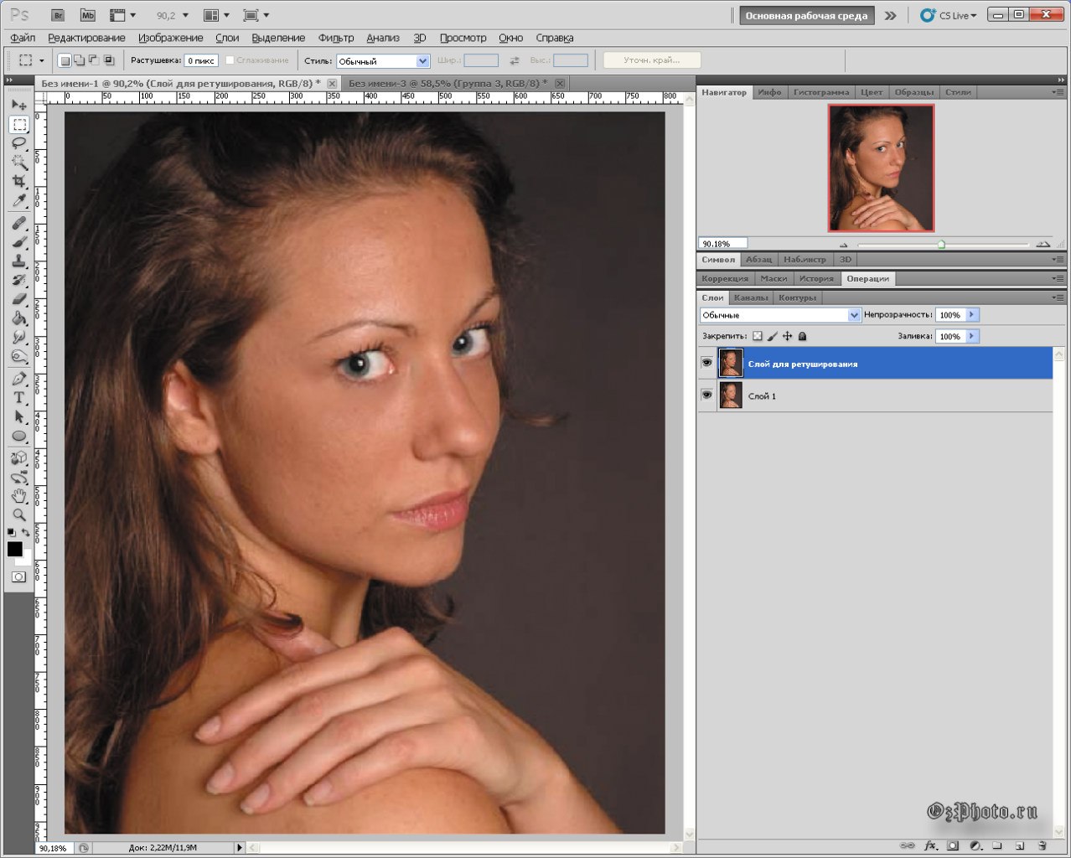Screen dimensions: 1071x858
Task: Select the Crop tool
Action: pyautogui.click(x=19, y=182)
